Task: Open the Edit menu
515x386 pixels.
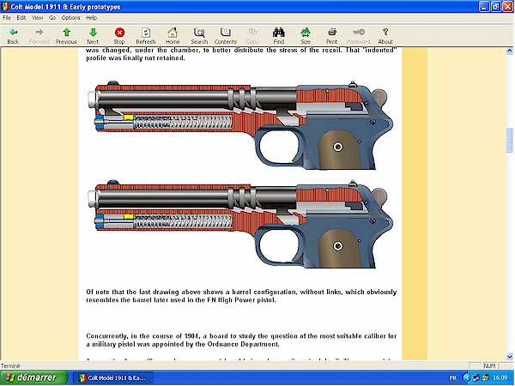Action: (21, 18)
